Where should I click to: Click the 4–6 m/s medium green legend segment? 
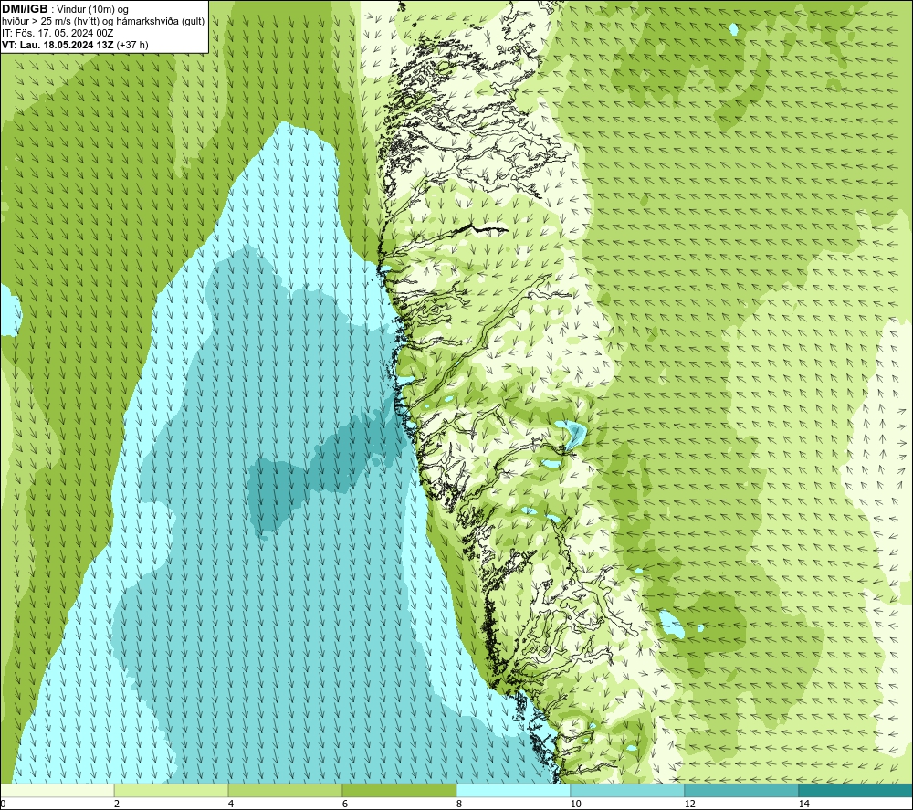tap(285, 791)
